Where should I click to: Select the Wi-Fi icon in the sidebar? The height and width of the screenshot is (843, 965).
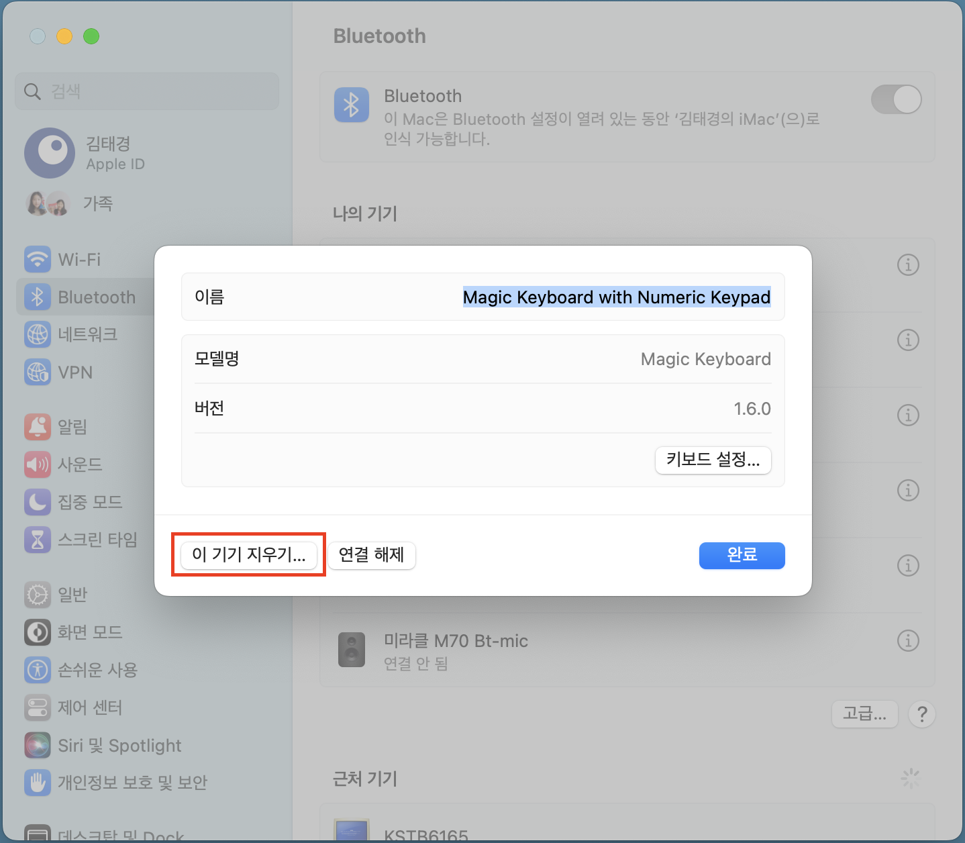[x=37, y=259]
